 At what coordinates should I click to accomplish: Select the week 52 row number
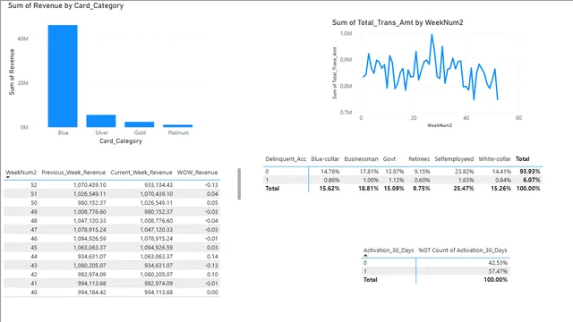34,185
